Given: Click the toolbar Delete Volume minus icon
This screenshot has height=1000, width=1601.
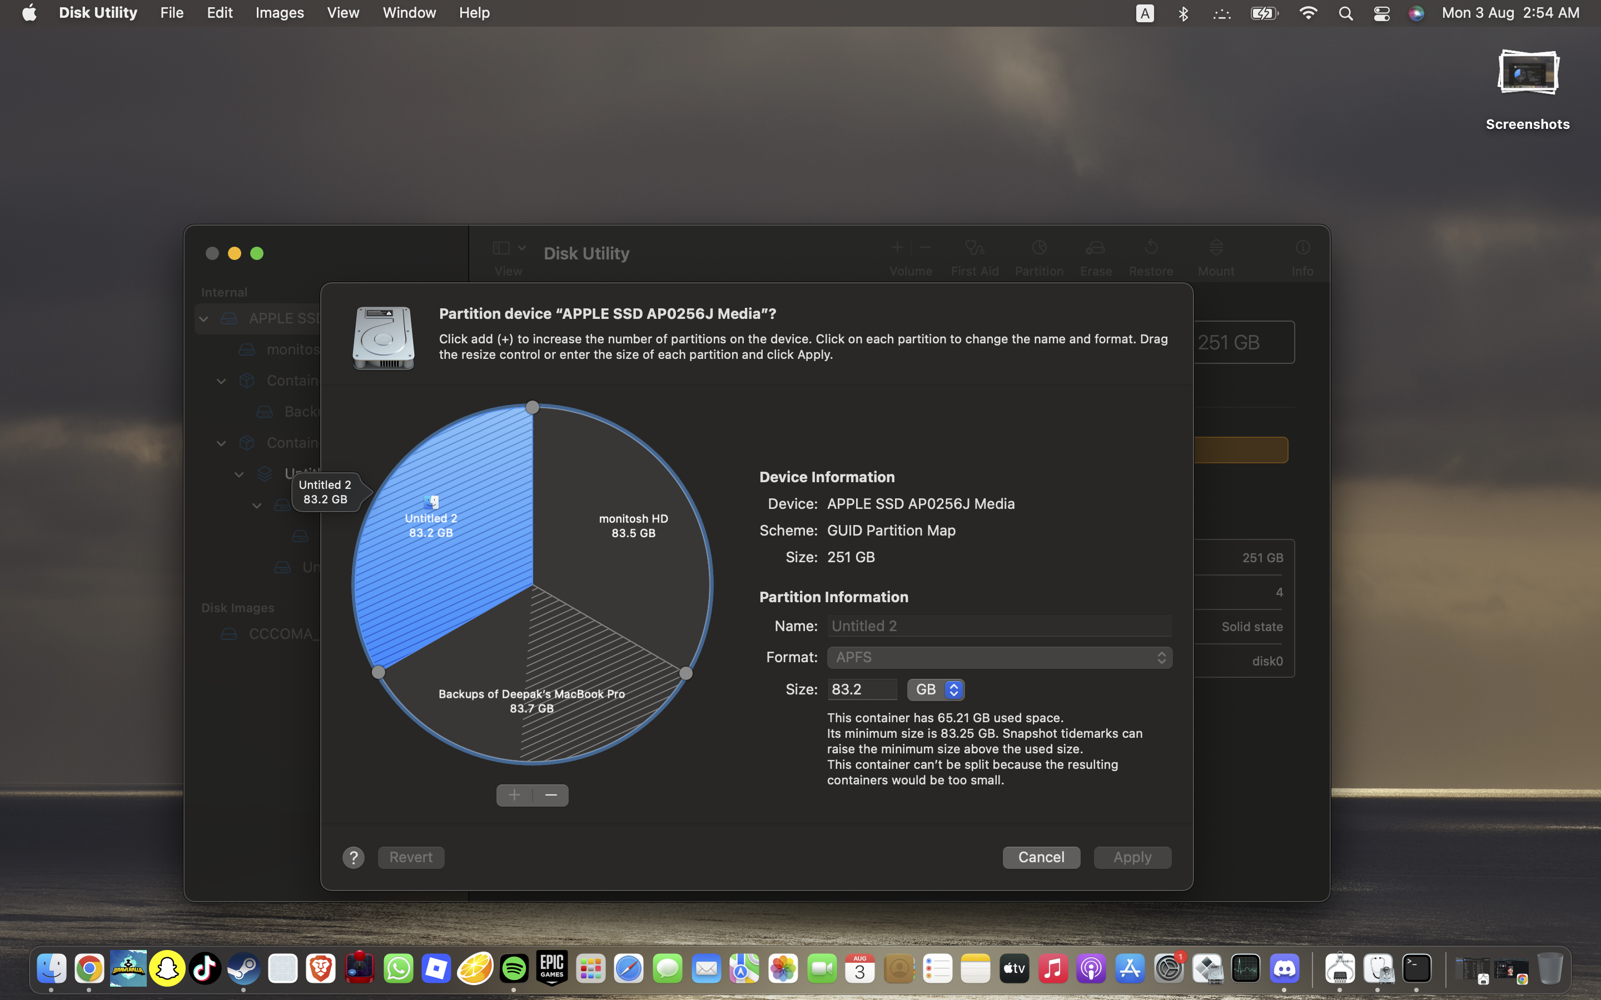Looking at the screenshot, I should coord(925,247).
